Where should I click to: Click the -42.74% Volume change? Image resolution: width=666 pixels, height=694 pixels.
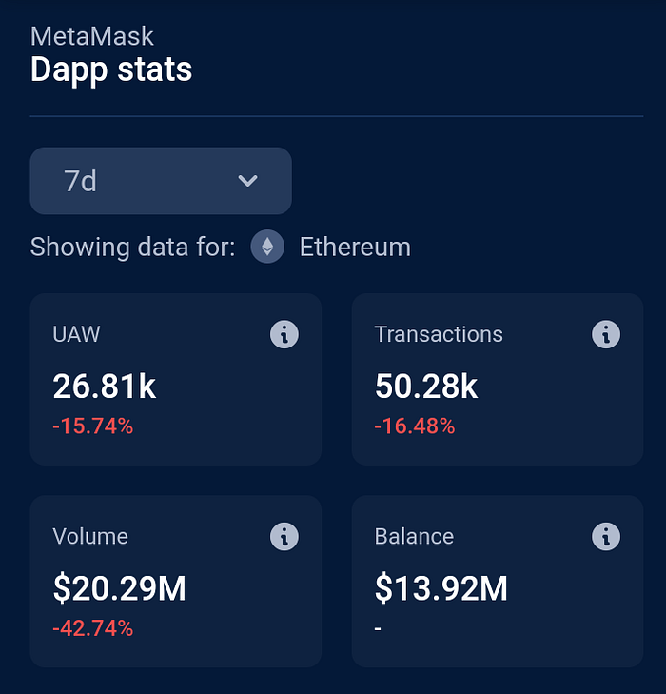tap(92, 628)
